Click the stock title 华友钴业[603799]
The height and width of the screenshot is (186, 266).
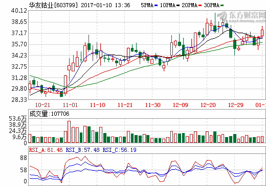click(x=53, y=5)
